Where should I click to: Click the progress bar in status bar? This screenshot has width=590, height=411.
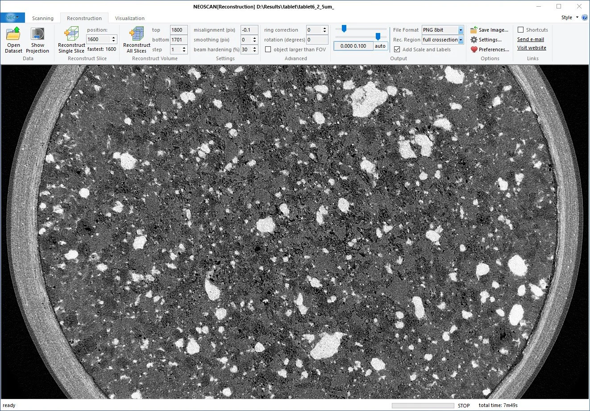tap(423, 406)
